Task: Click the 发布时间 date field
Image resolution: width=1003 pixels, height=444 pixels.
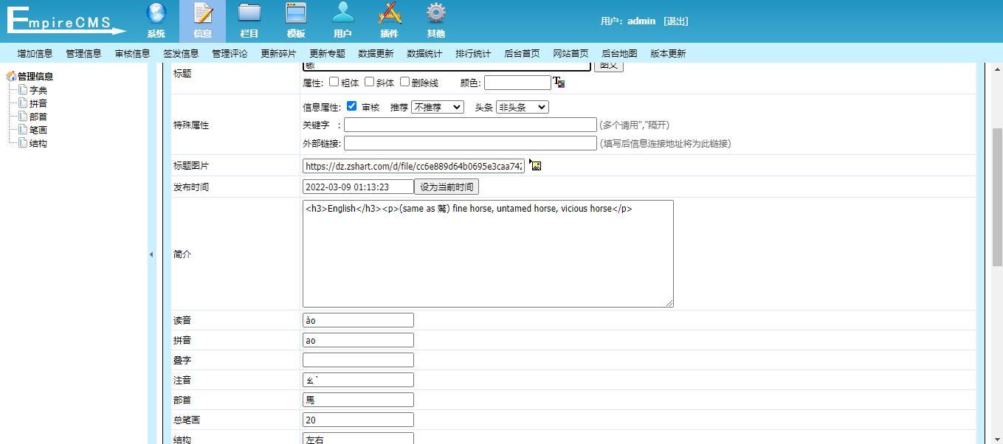Action: (358, 187)
